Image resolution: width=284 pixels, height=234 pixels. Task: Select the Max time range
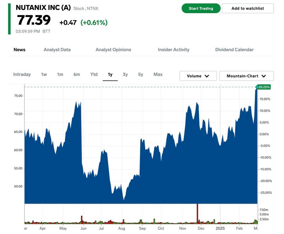tap(158, 74)
